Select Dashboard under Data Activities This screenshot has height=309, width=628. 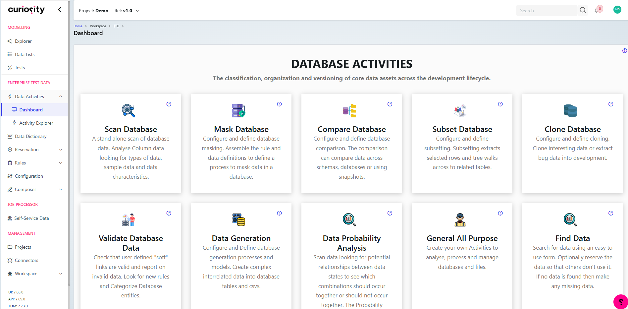[31, 110]
